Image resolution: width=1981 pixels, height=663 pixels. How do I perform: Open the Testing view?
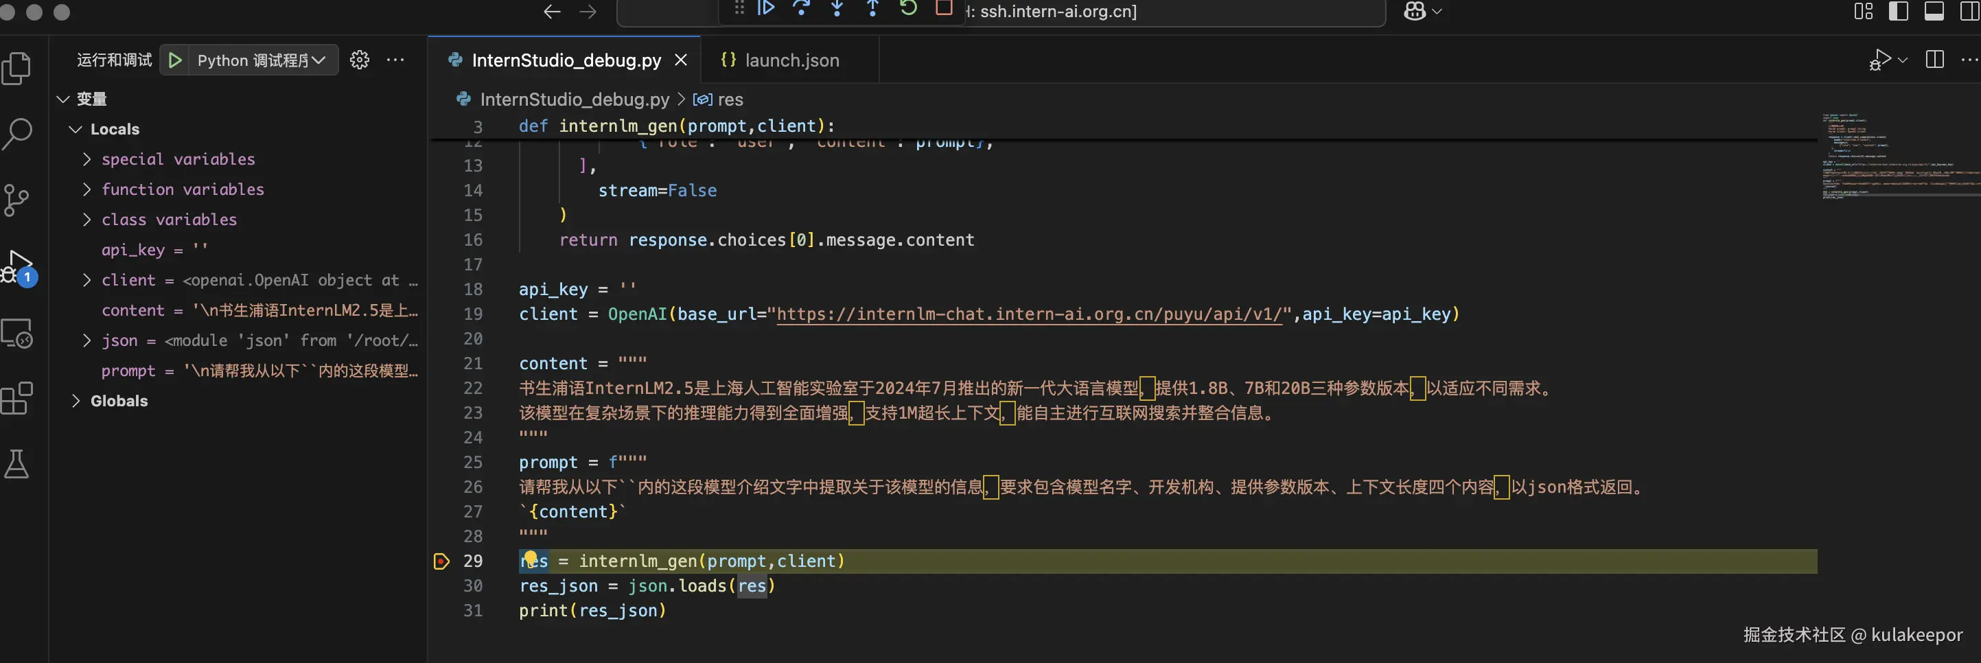pos(17,463)
